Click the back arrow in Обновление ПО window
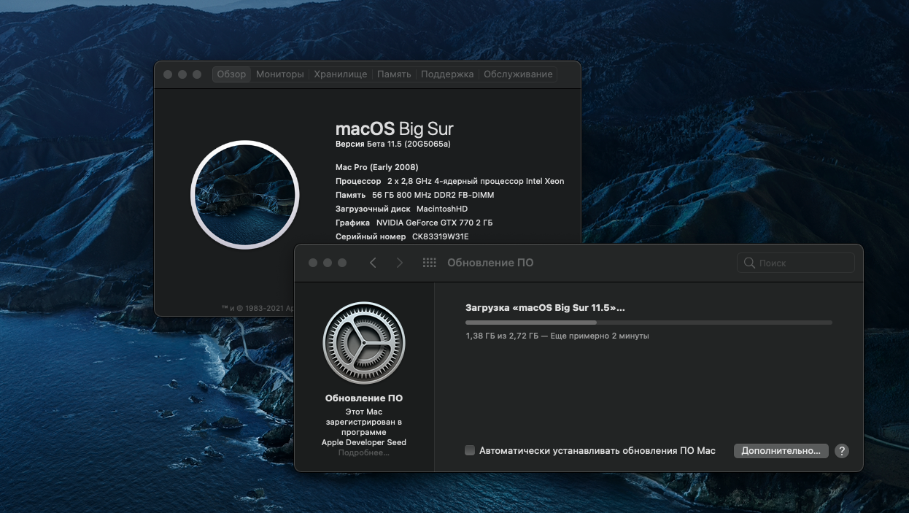Viewport: 909px width, 513px height. tap(373, 263)
